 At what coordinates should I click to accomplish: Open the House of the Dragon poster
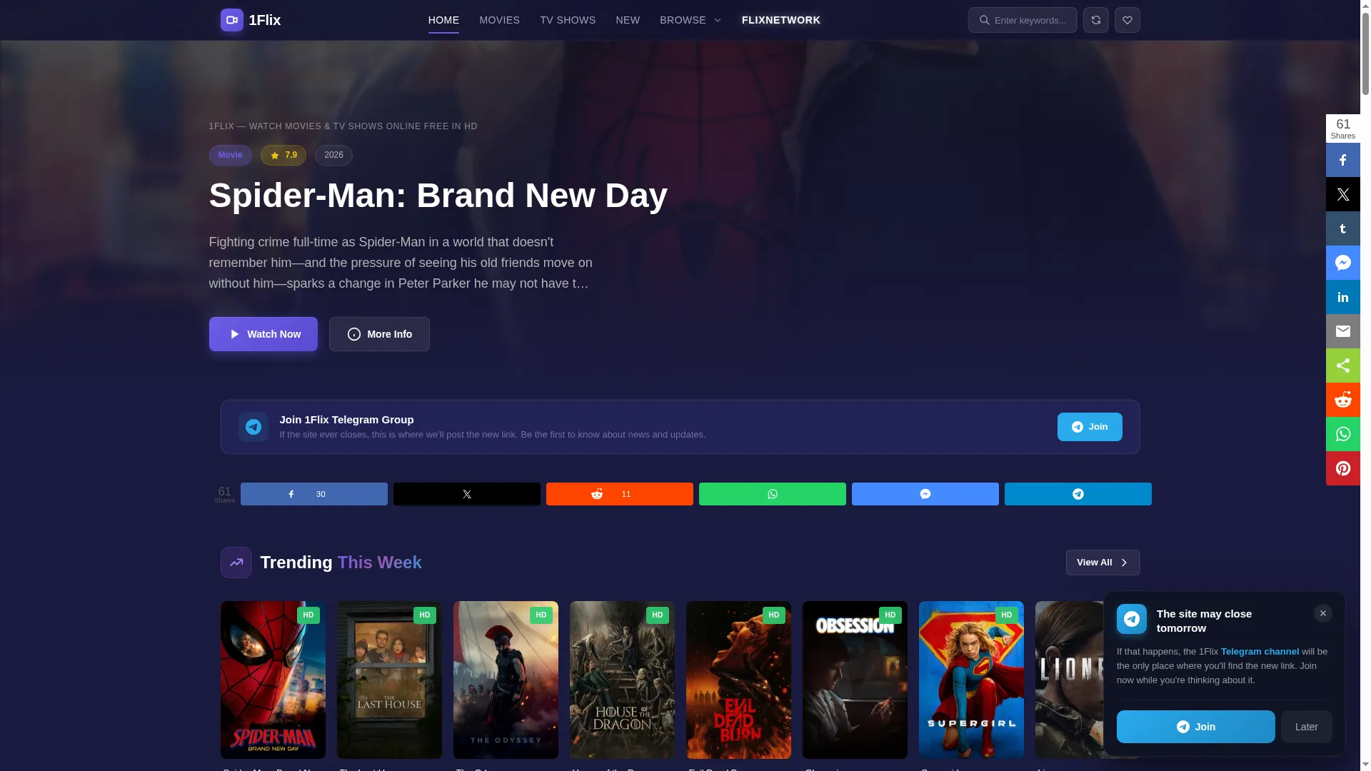coord(622,680)
